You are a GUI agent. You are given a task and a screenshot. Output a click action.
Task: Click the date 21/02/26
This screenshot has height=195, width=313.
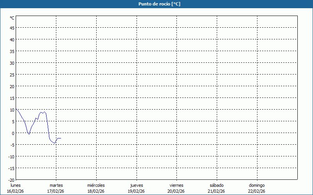click(x=216, y=191)
